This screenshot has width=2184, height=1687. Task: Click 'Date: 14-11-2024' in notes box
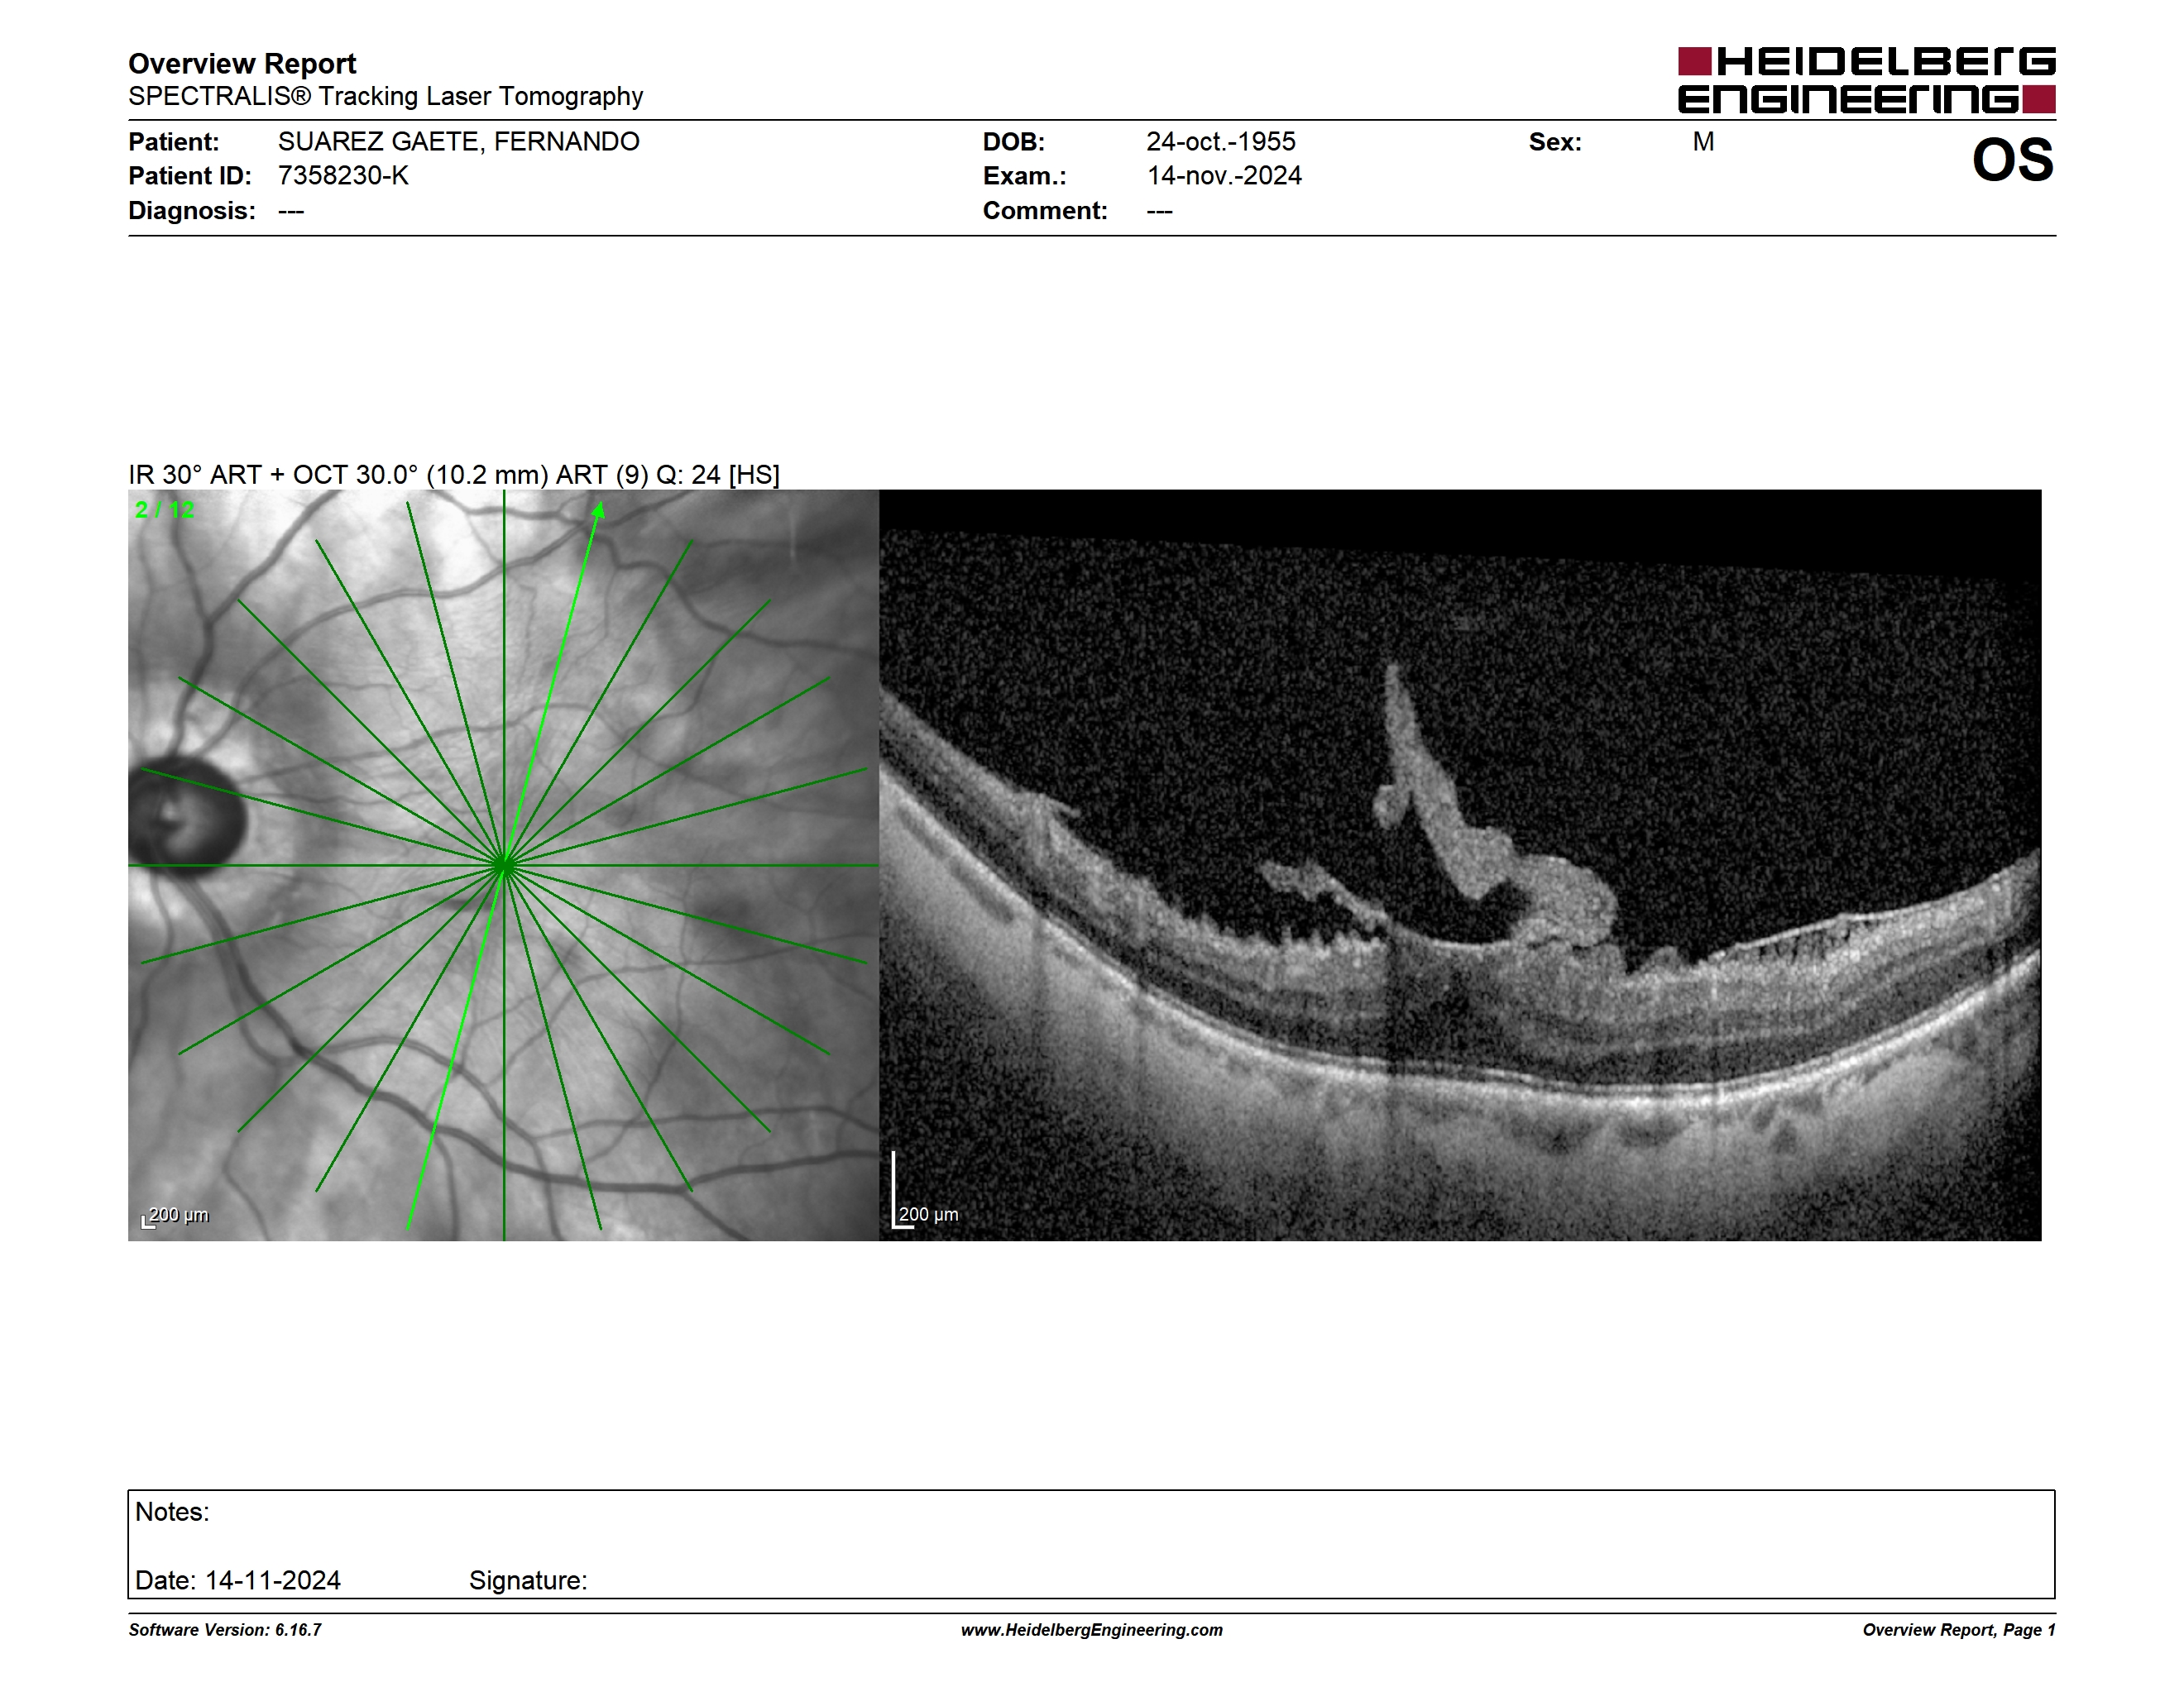[x=238, y=1580]
